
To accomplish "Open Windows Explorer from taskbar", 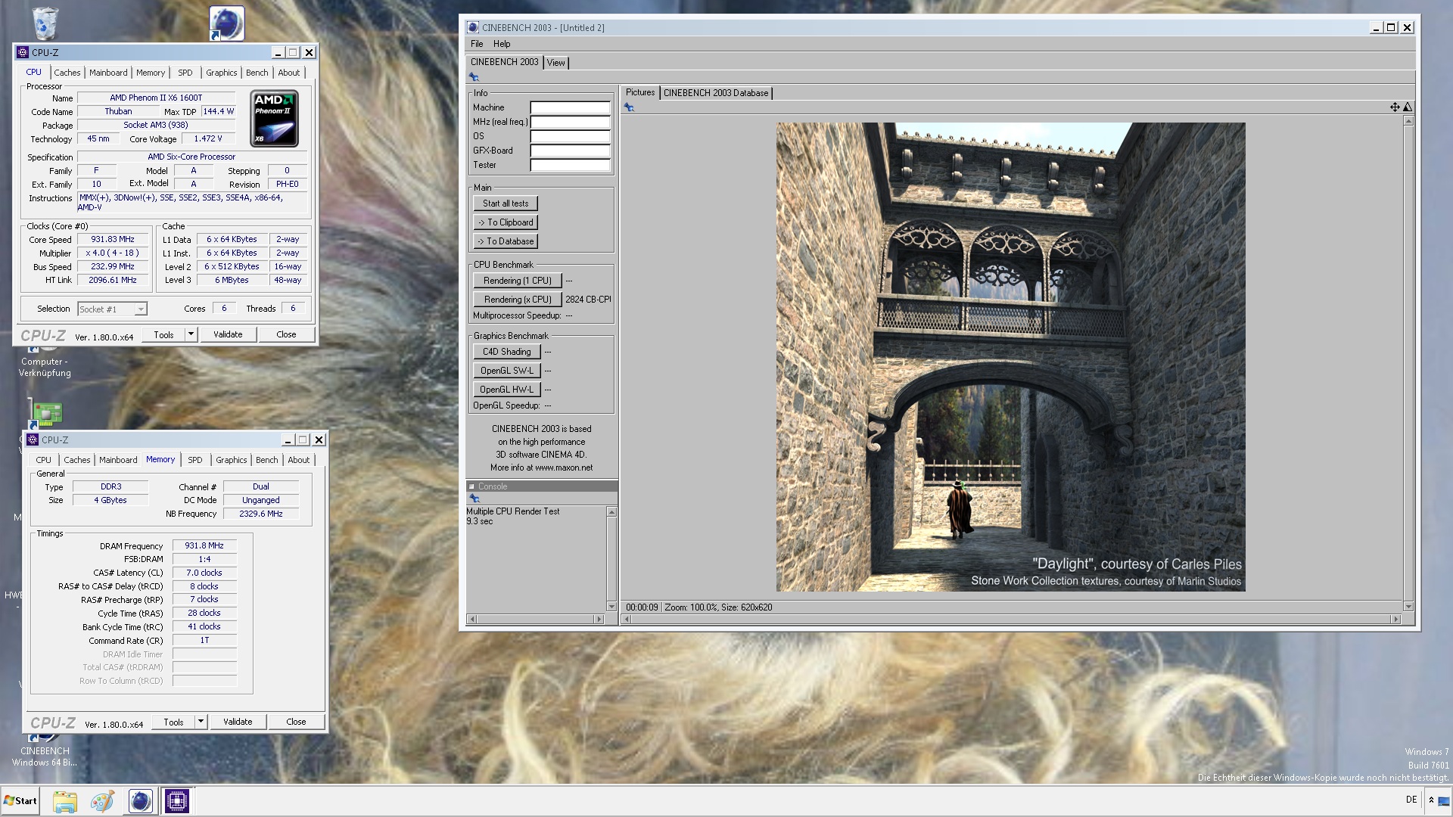I will pos(65,801).
